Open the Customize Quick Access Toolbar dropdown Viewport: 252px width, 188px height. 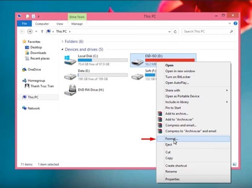[39, 16]
